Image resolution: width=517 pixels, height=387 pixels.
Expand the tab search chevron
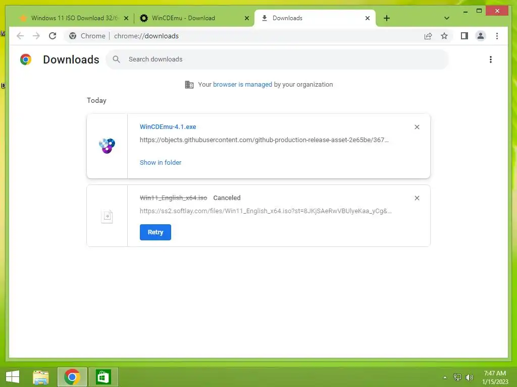pos(446,18)
